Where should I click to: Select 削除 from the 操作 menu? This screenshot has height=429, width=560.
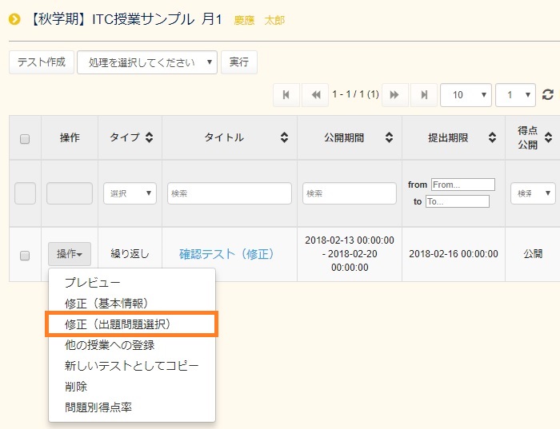pyautogui.click(x=76, y=387)
